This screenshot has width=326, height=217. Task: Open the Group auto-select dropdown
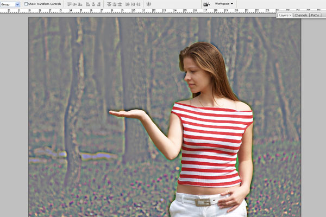coord(16,4)
